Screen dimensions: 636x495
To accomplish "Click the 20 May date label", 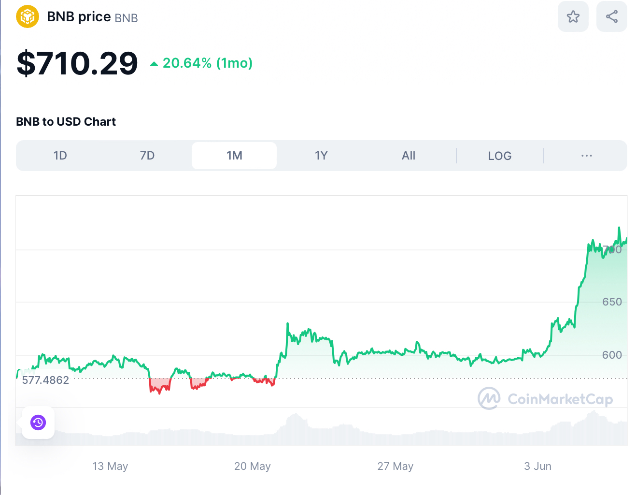I will pos(253,466).
